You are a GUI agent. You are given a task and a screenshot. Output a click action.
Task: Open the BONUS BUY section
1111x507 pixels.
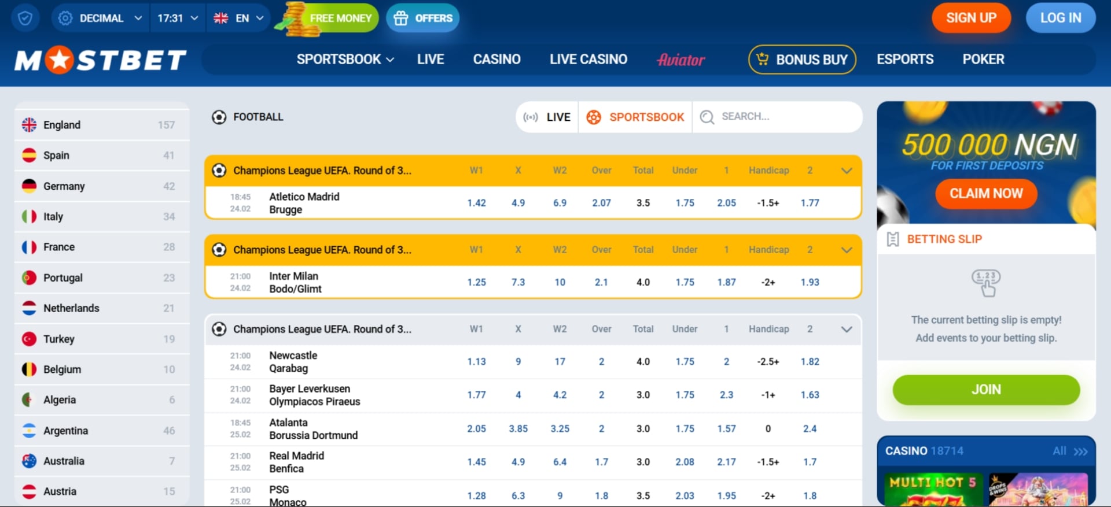coord(802,59)
